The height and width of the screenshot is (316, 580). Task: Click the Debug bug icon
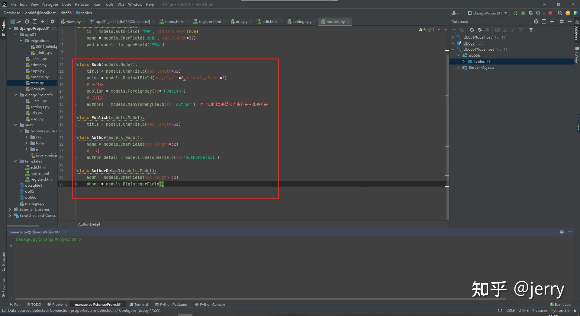(523, 13)
